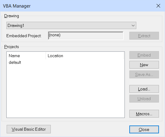Click the Embedded Project label
Viewport: 165px width, 137px height.
pos(24,36)
